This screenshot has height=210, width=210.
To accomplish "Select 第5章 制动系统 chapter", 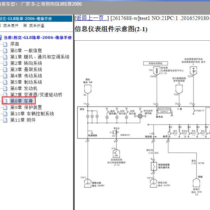I will tap(26, 82).
